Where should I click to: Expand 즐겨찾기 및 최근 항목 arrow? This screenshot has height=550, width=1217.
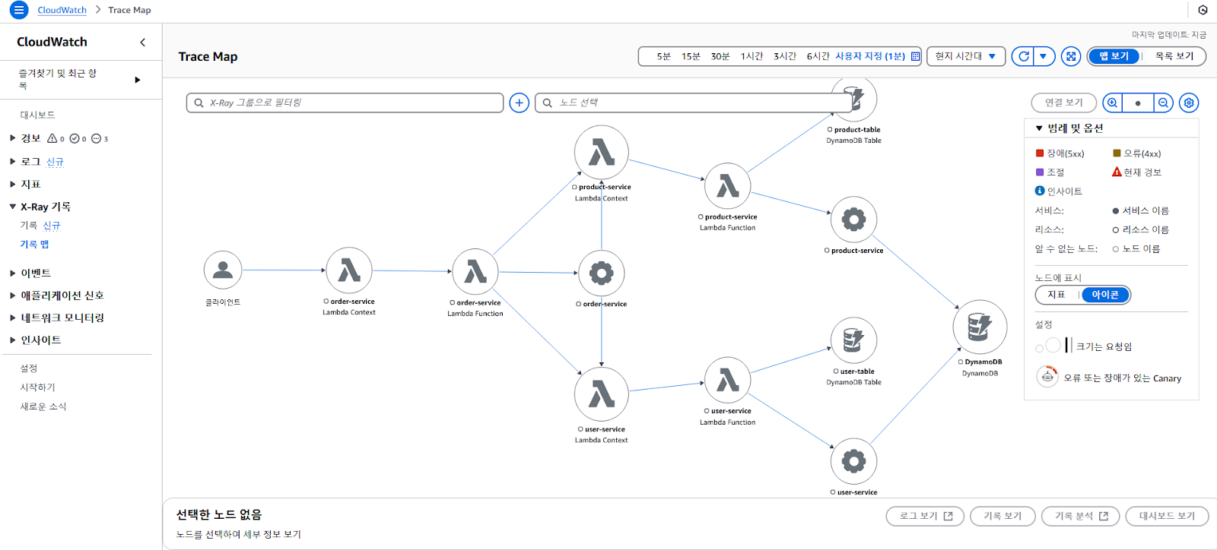tap(138, 80)
